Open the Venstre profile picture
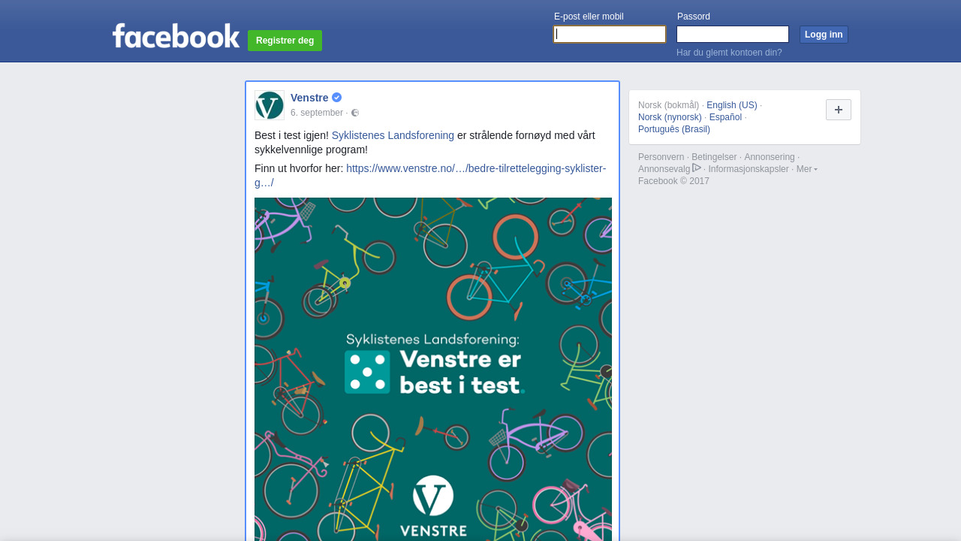Image resolution: width=961 pixels, height=541 pixels. coord(270,105)
